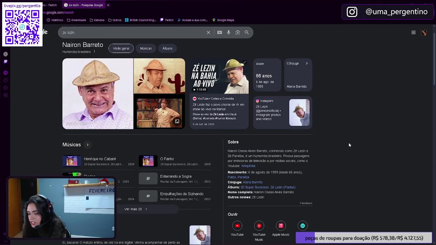
Task: Start voice search with the microphone icon
Action: tap(229, 32)
